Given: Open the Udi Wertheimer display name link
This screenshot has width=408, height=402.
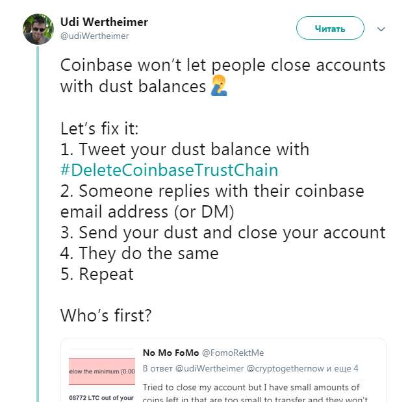Looking at the screenshot, I should [104, 22].
